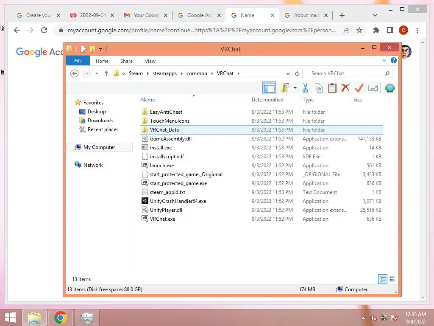Click Steam in address breadcrumb
This screenshot has height=326, width=434.
[x=136, y=73]
